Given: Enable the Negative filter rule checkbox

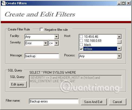Looking at the screenshot, I should 41,30.
